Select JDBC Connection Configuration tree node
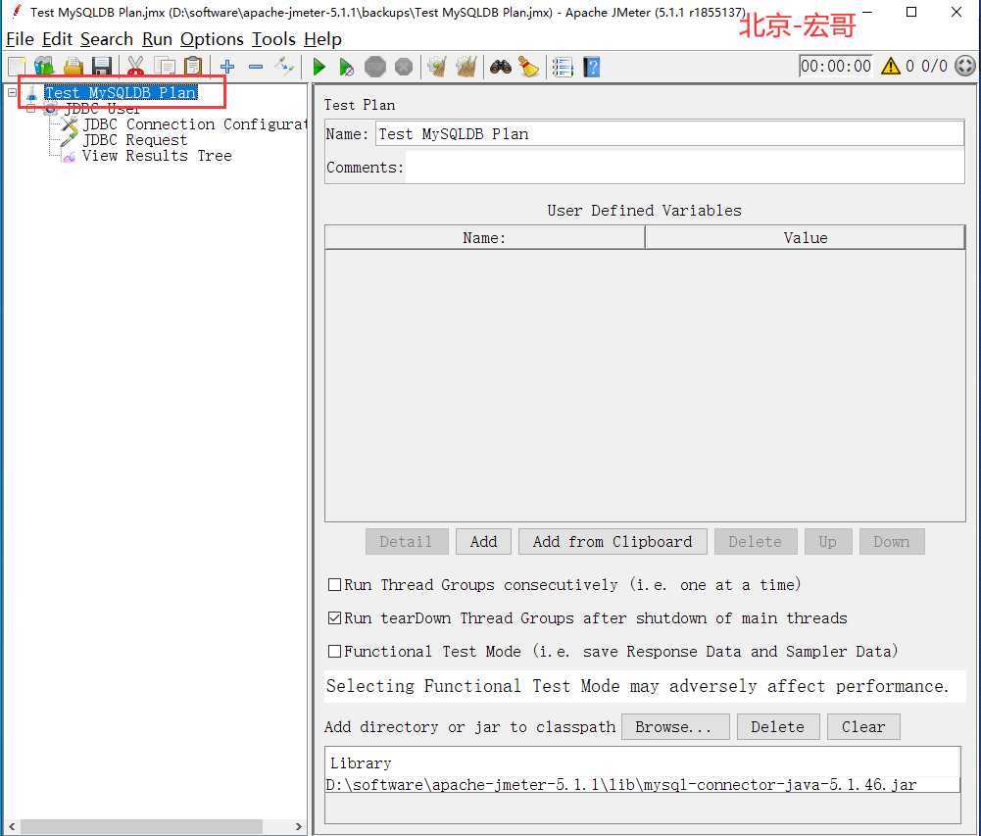Screen dimensions: 981x836 coord(195,124)
